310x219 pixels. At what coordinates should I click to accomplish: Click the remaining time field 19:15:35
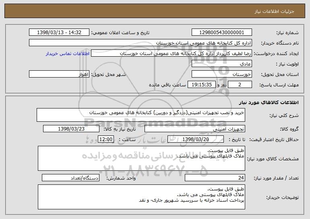(201, 85)
